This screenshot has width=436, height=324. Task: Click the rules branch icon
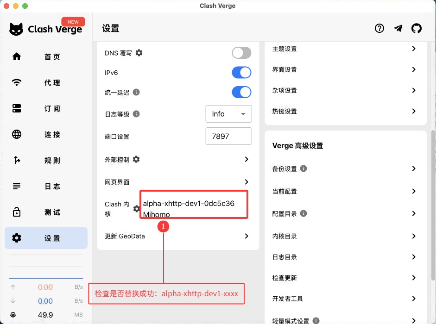click(x=17, y=160)
